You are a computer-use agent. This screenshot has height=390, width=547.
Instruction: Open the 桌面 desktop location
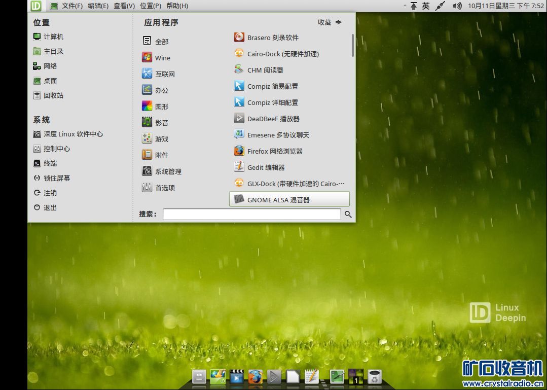[x=45, y=81]
